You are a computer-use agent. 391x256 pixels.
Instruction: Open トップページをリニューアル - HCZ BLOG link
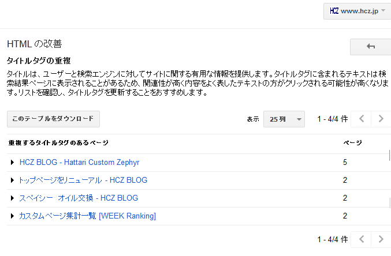point(83,180)
